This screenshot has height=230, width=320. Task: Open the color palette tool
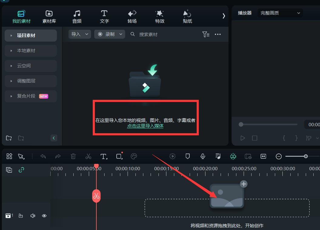134,156
